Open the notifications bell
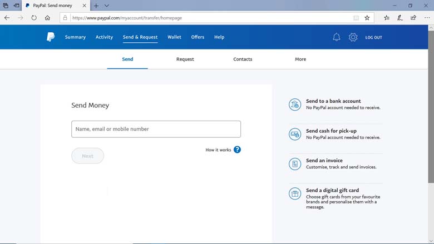 tap(336, 37)
